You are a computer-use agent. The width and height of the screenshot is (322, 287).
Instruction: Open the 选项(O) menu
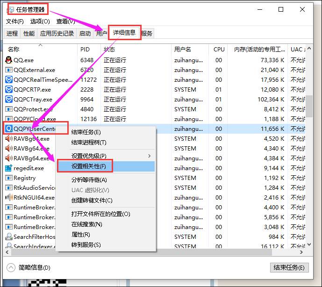[40, 22]
